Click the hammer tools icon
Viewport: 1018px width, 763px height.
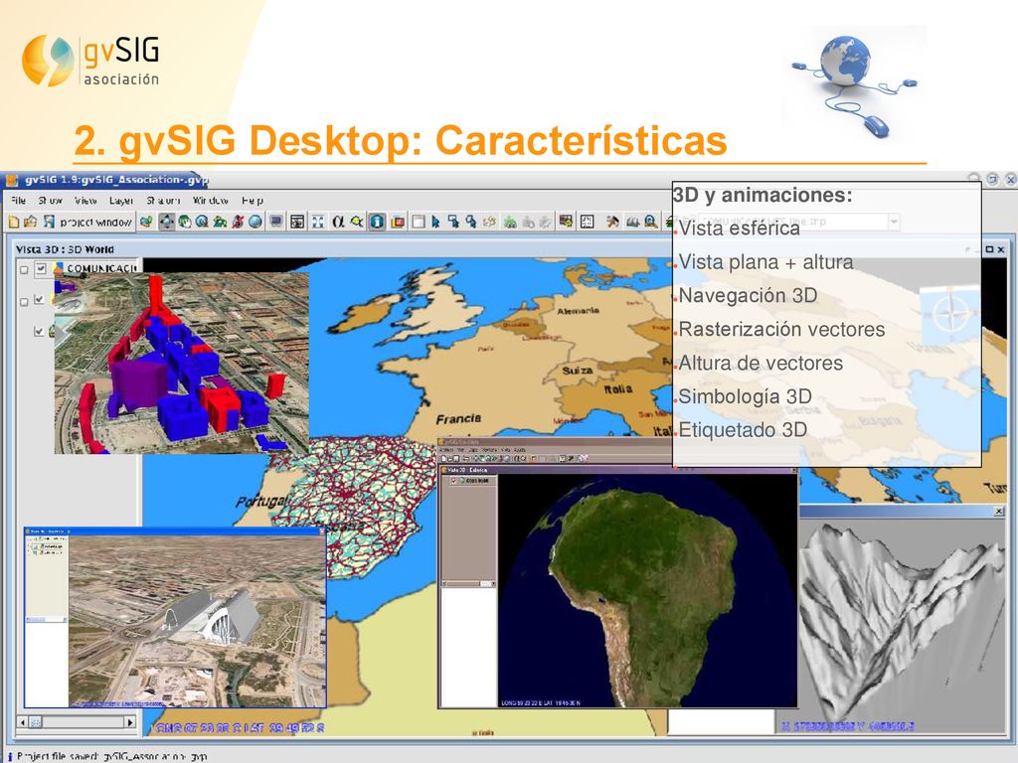point(612,222)
